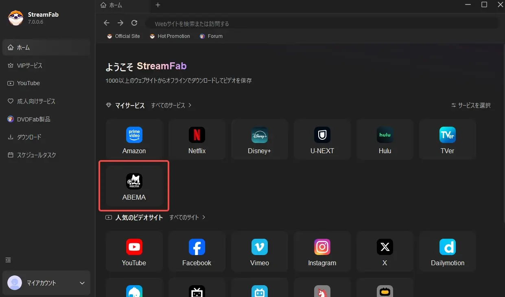505x297 pixels.
Task: Open the U-NEXT service tile
Action: pos(322,139)
